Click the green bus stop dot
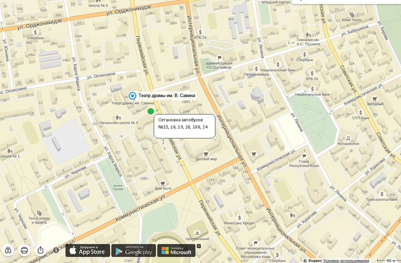The image size is (401, 263). (x=151, y=111)
